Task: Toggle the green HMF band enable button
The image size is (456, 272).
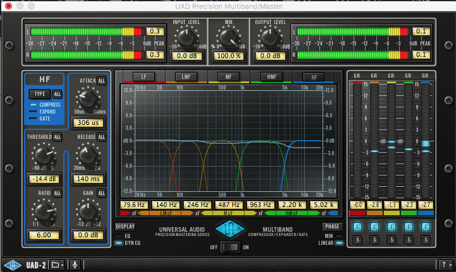Action: [x=409, y=227]
